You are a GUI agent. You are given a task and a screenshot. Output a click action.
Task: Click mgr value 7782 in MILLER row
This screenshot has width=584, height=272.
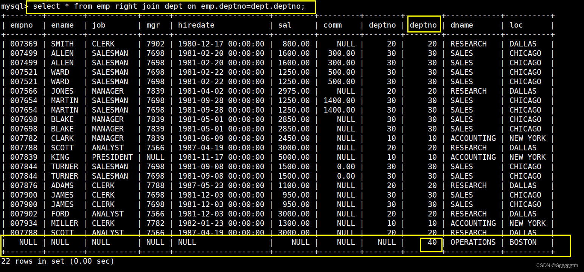pyautogui.click(x=155, y=223)
